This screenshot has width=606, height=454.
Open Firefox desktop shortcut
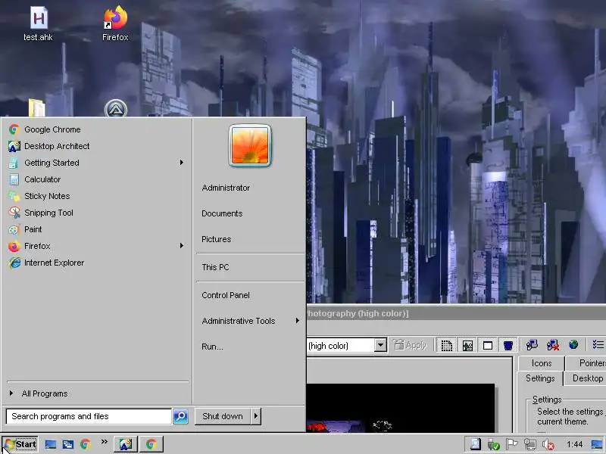pos(115,23)
